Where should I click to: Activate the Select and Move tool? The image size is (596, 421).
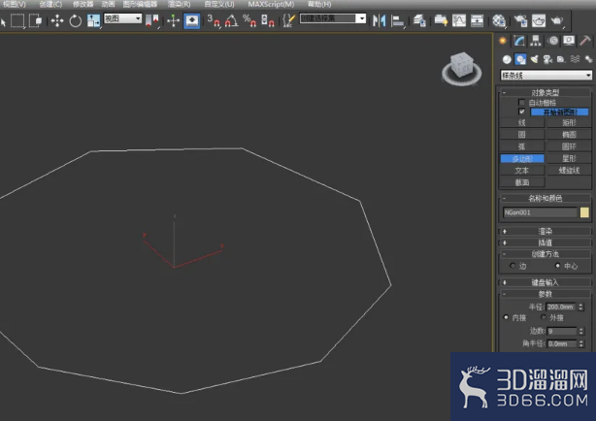(x=57, y=20)
